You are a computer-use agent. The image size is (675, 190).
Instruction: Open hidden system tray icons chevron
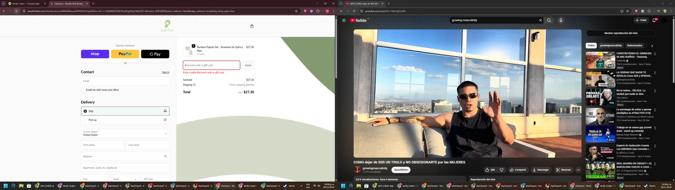(x=301, y=185)
